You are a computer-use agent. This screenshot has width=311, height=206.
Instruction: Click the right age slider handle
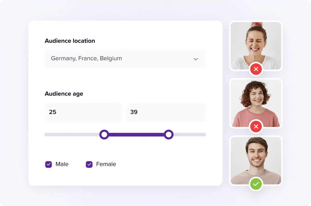click(169, 134)
